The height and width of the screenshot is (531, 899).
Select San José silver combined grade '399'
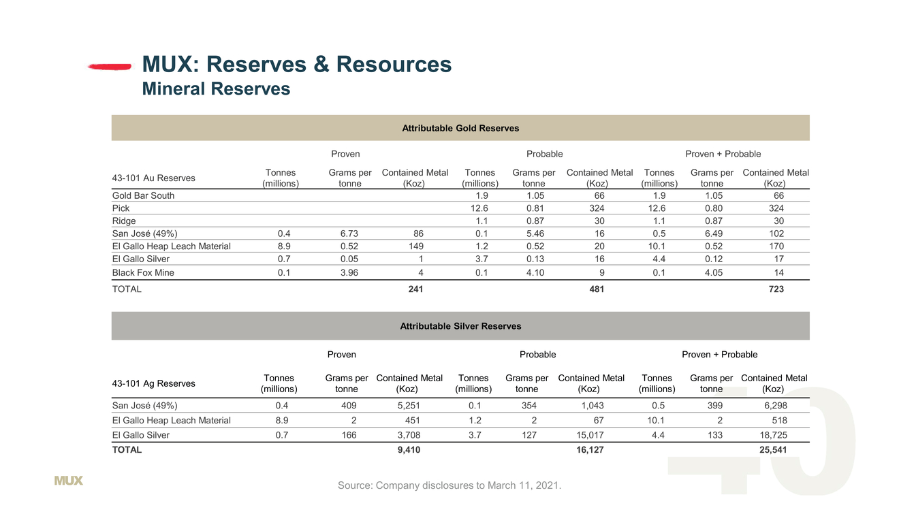714,406
